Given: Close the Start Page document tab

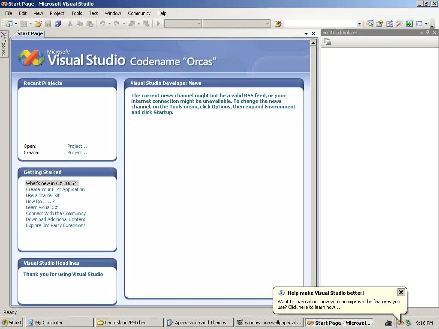Looking at the screenshot, I should pyautogui.click(x=313, y=33).
